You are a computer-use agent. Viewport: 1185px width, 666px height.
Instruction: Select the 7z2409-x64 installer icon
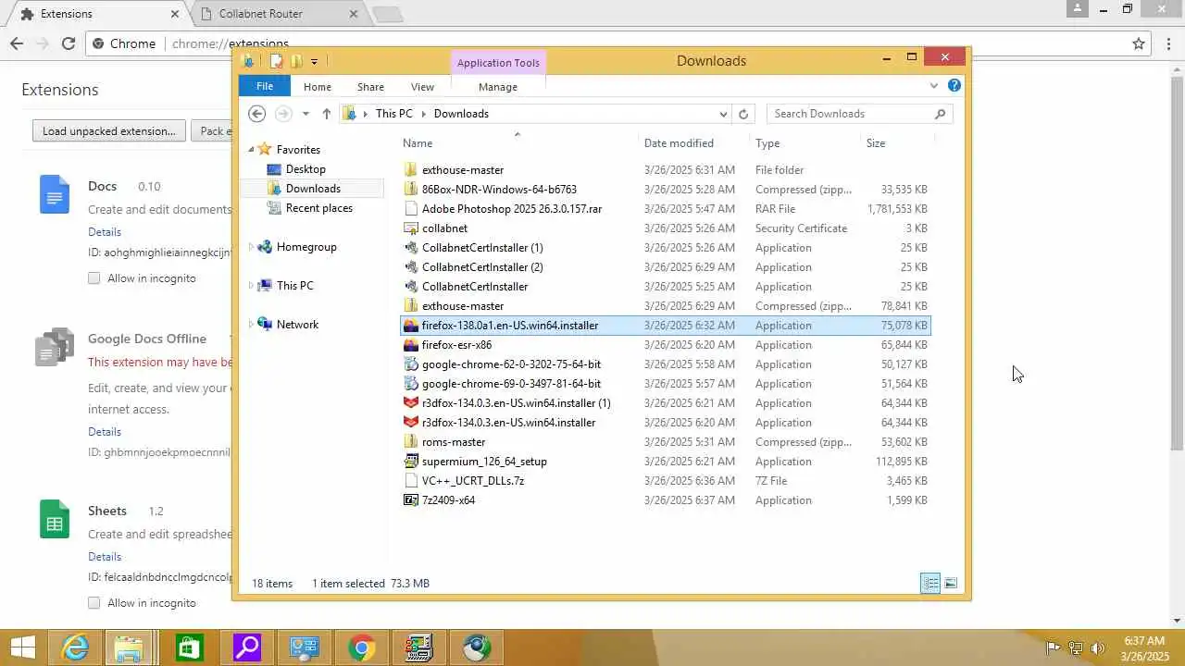click(x=411, y=500)
